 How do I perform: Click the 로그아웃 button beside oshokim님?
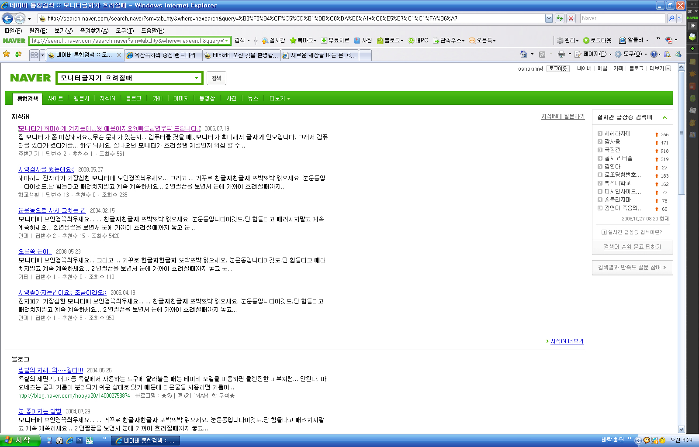click(558, 69)
